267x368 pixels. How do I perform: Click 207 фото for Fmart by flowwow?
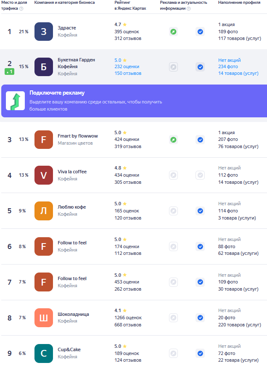[228, 139]
